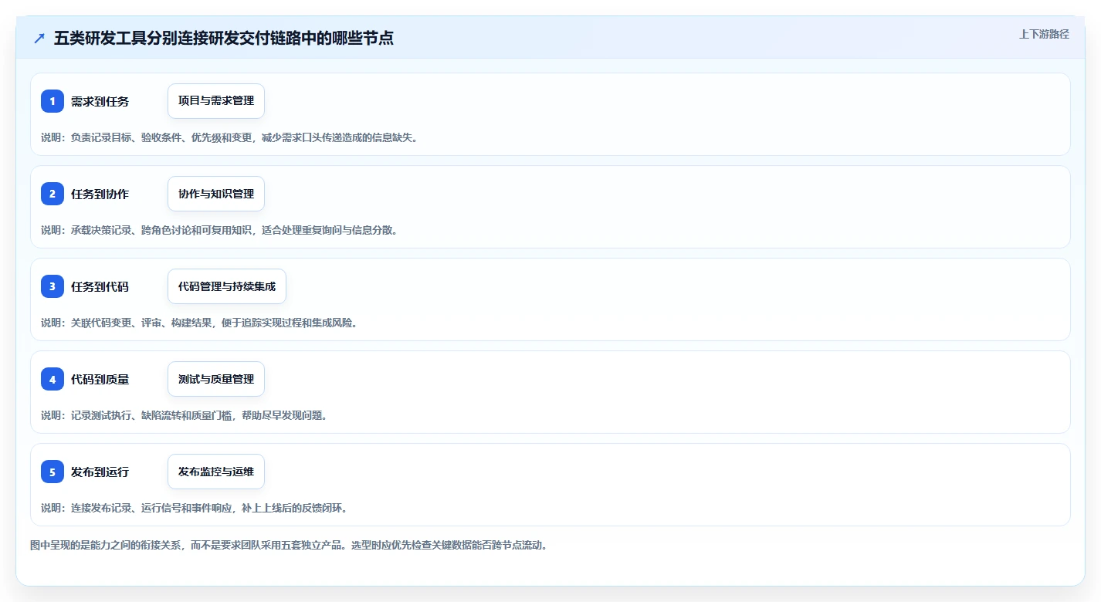Click number badge 1 for 需求到任务
Screen dimensions: 1101x602
pos(53,101)
